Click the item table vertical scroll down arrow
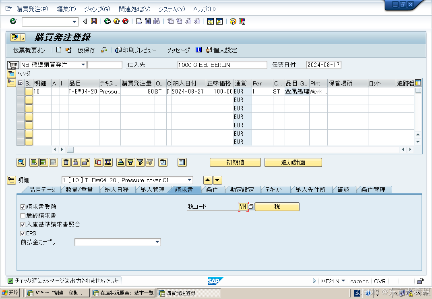The image size is (432, 299). click(418, 142)
